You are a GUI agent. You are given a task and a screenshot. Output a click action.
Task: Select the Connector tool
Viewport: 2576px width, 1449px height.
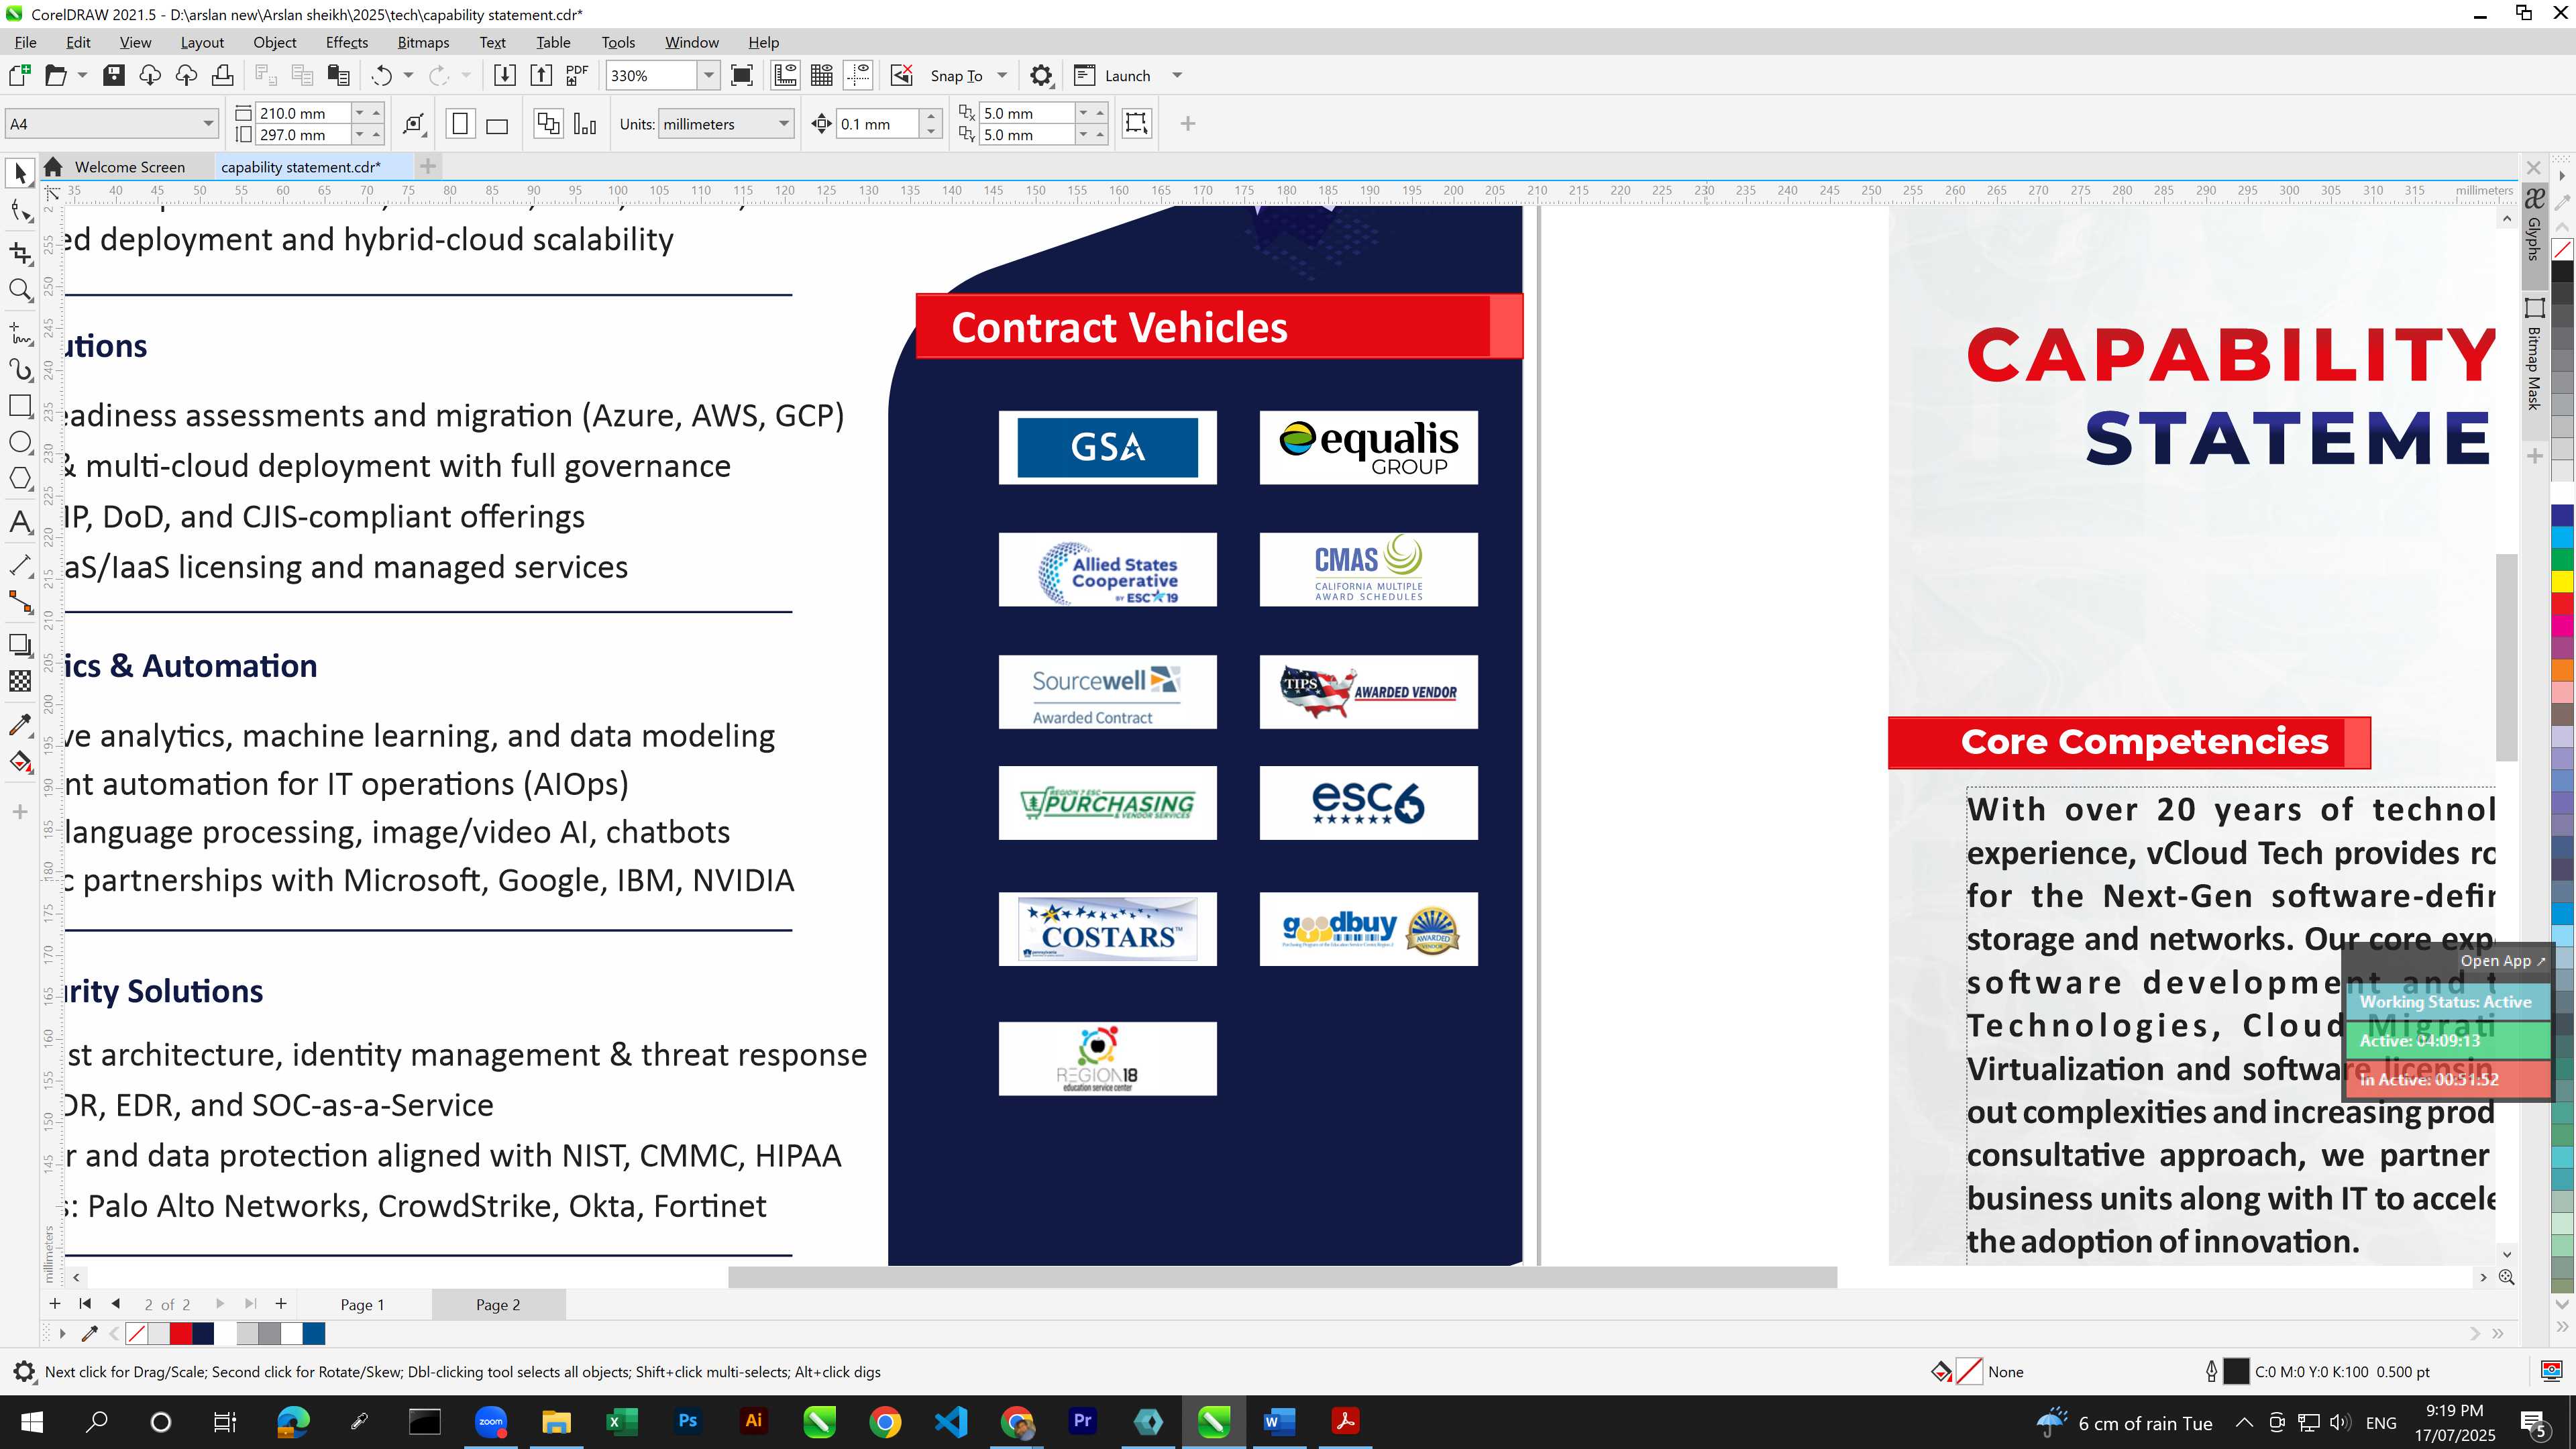20,601
